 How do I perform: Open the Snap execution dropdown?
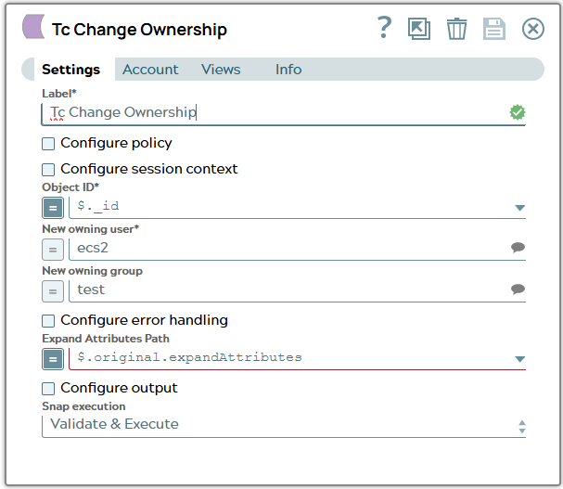(284, 426)
